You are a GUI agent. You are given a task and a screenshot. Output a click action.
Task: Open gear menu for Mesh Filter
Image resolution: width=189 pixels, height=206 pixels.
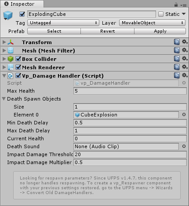pyautogui.click(x=185, y=50)
